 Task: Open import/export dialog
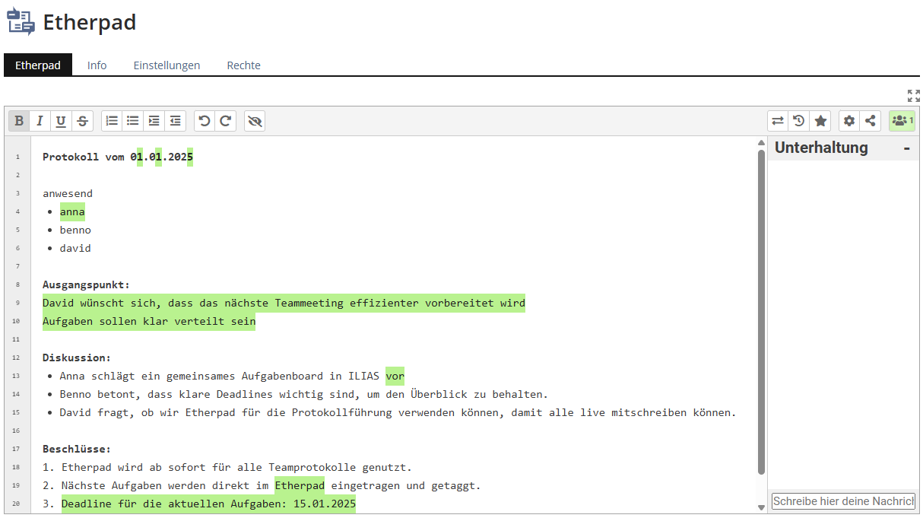click(x=778, y=121)
